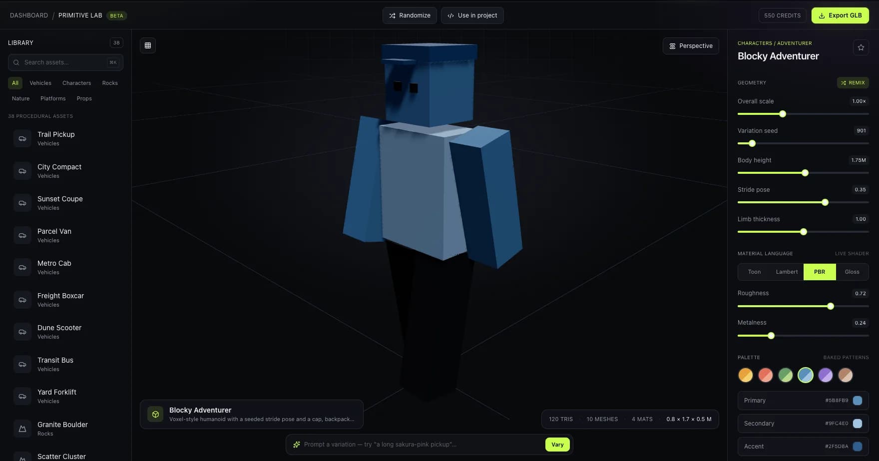The height and width of the screenshot is (461, 879).
Task: Click the Overall scale slider handle
Action: pos(783,114)
